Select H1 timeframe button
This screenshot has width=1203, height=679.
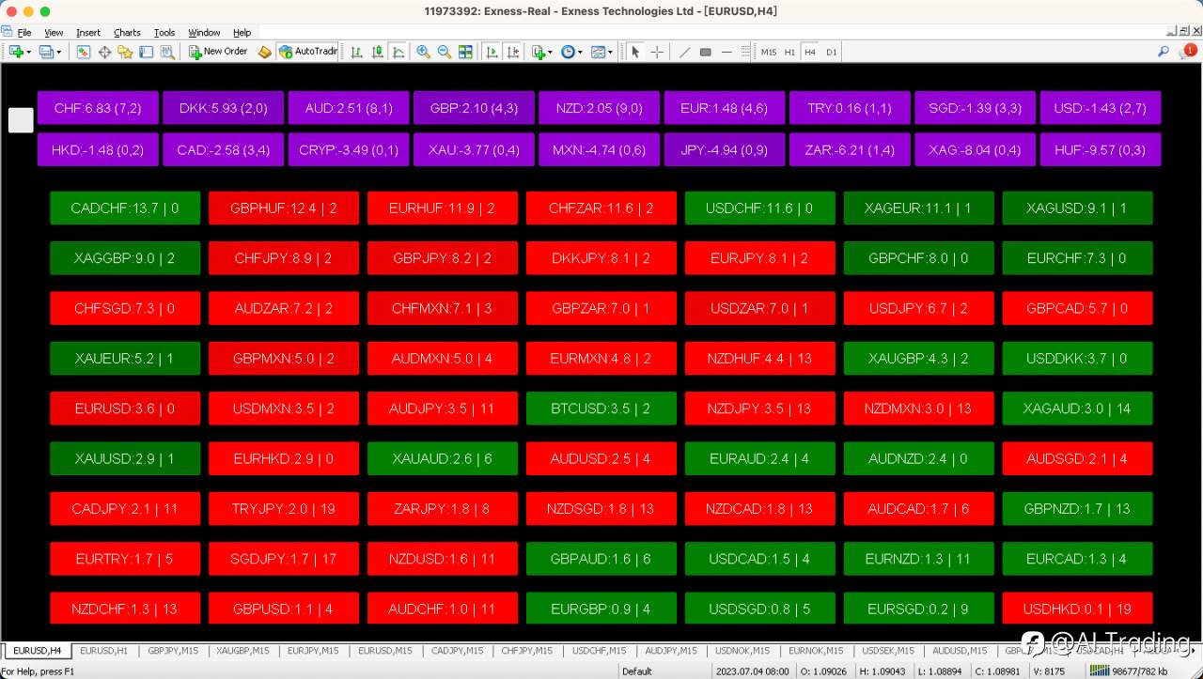[x=789, y=52]
